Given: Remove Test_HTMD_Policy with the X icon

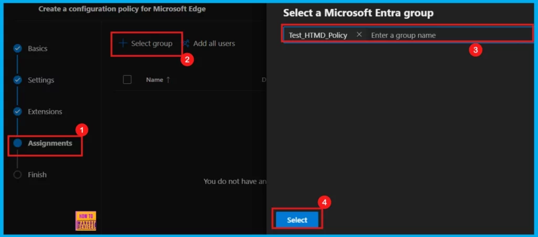Looking at the screenshot, I should pos(359,35).
